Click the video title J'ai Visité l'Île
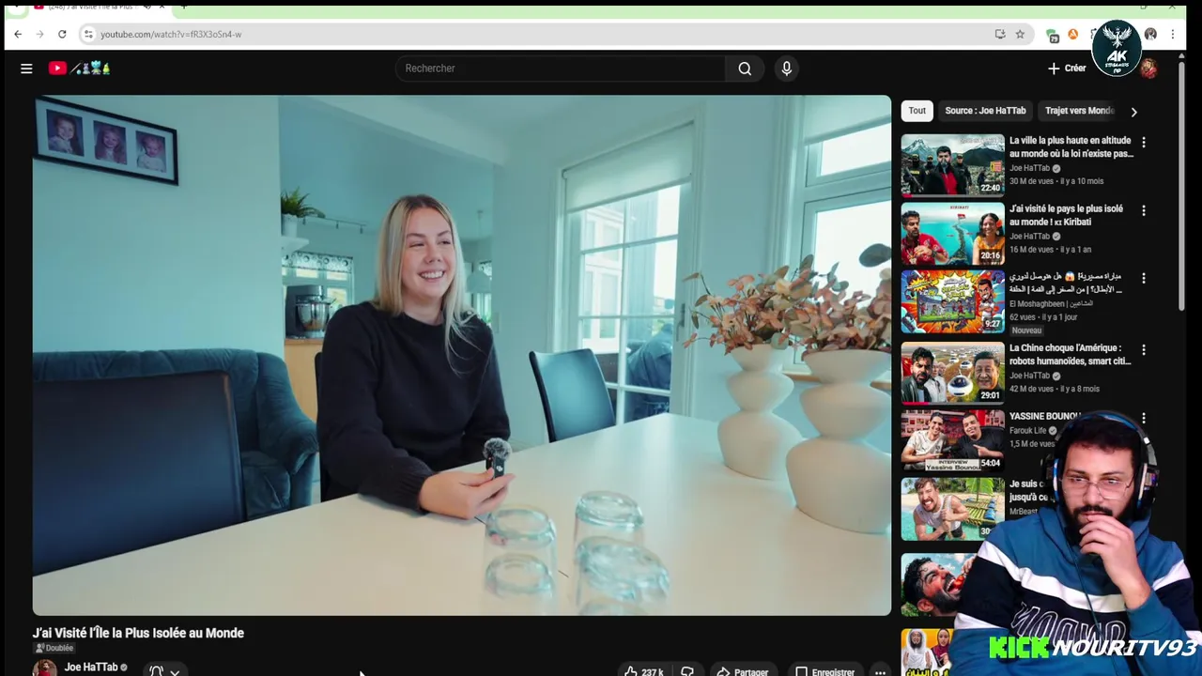Image resolution: width=1202 pixels, height=676 pixels. [x=138, y=633]
